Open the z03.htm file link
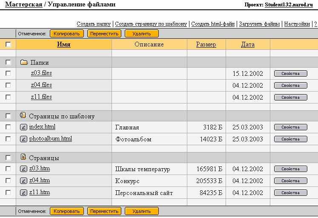Viewport: 318px width, 218px height. [x=40, y=169]
